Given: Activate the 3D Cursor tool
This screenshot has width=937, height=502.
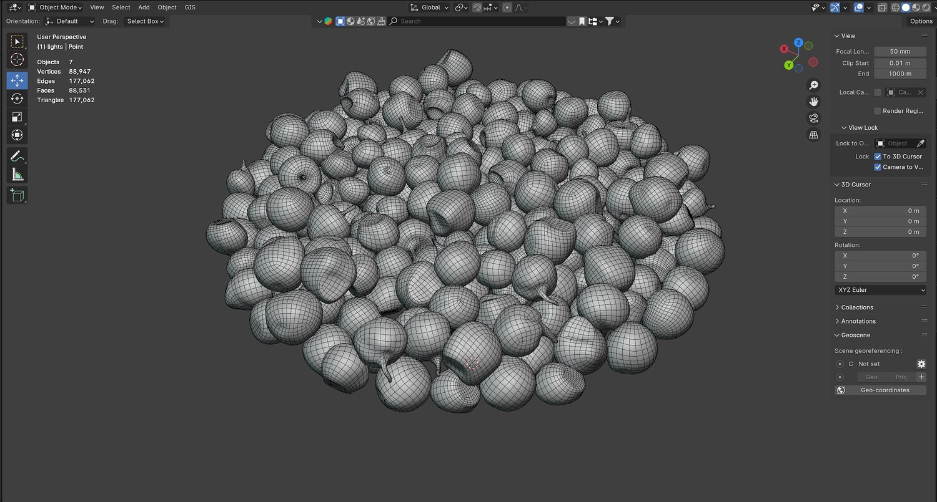Looking at the screenshot, I should click(17, 60).
